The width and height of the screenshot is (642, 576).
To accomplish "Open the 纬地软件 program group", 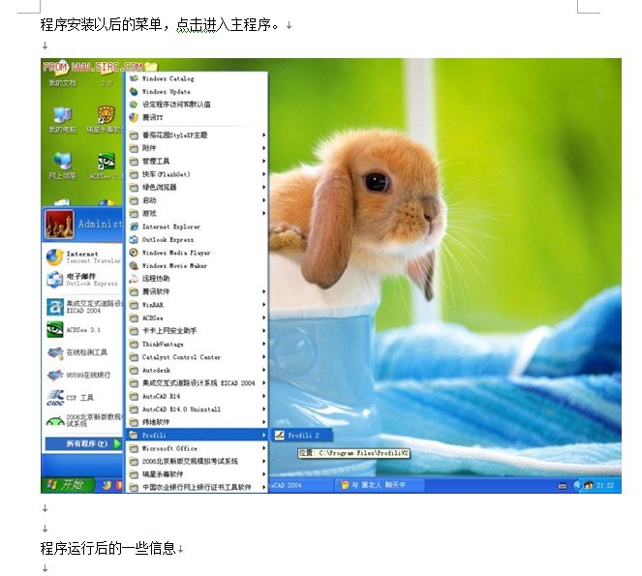I will [x=197, y=422].
